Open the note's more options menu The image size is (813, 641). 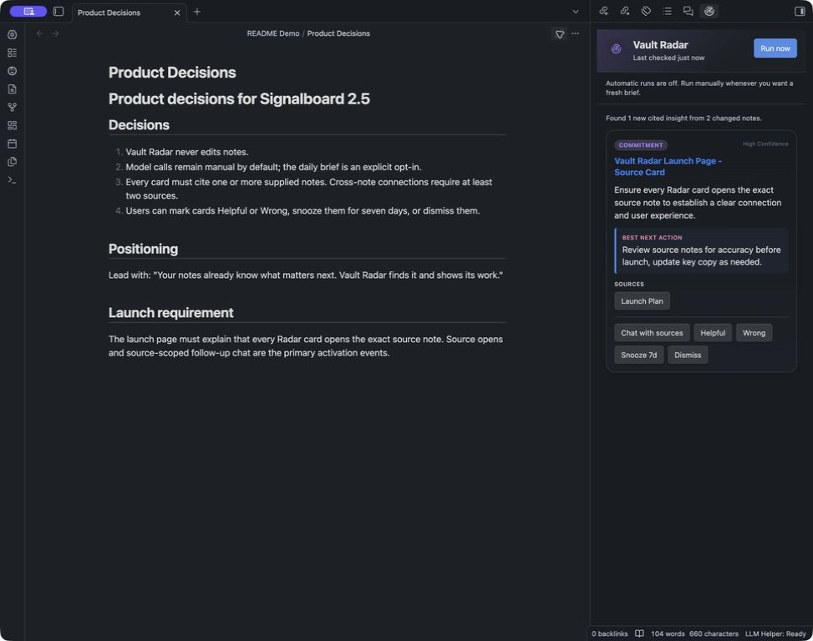575,33
